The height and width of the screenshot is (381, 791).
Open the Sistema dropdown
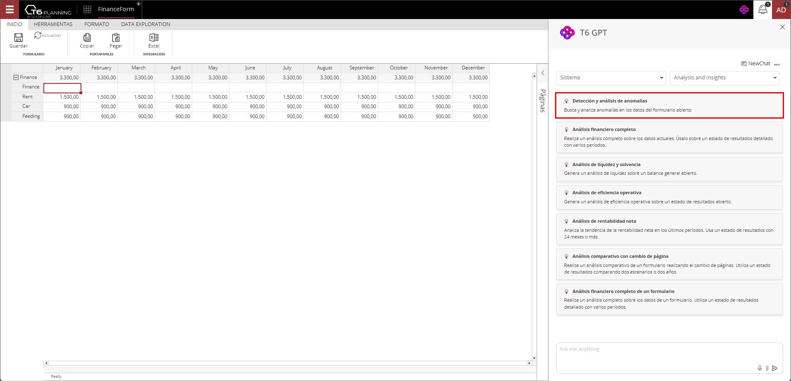point(611,78)
